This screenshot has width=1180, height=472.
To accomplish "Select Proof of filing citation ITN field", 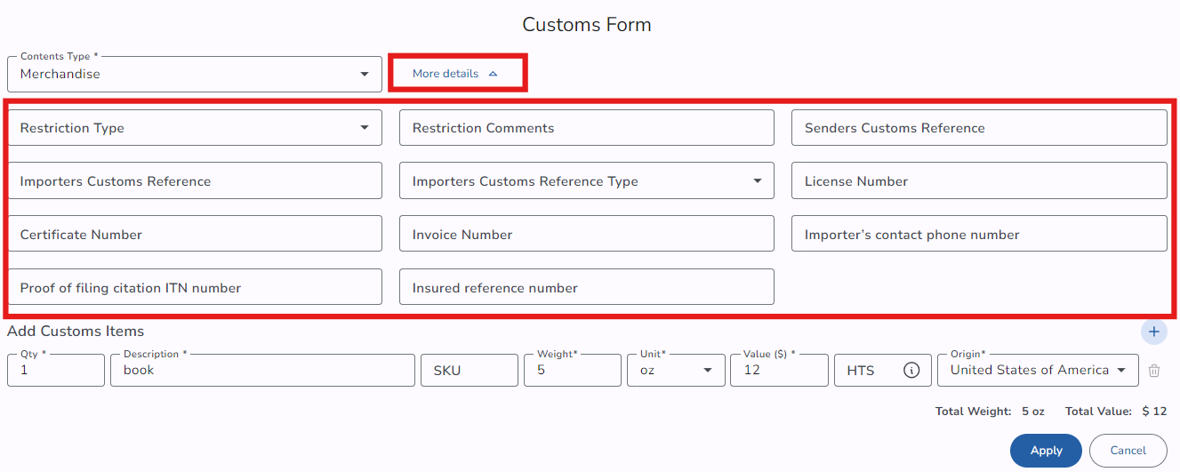I will pyautogui.click(x=194, y=288).
